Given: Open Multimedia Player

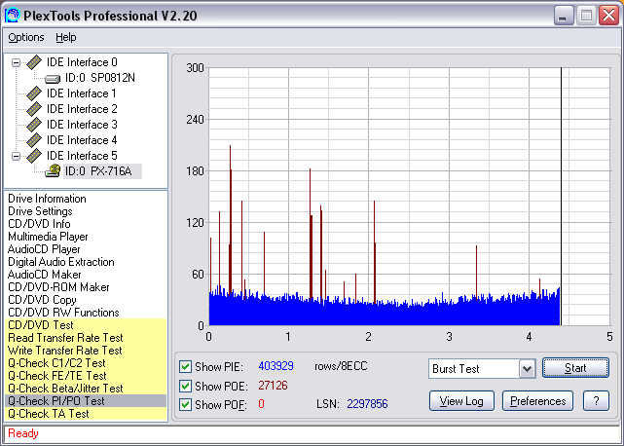Looking at the screenshot, I should pos(48,237).
